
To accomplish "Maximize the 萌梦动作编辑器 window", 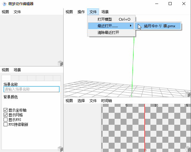I will tap(170, 4).
